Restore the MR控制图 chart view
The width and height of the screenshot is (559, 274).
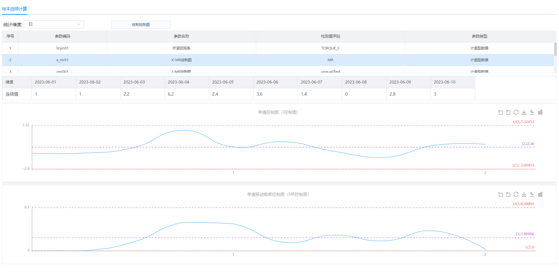click(516, 194)
